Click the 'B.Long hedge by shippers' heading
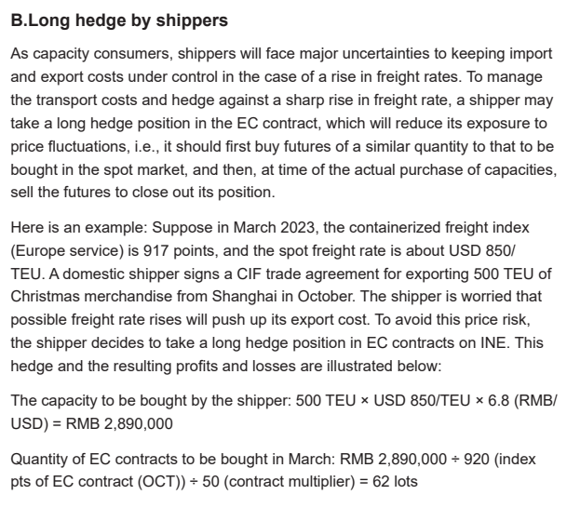The image size is (567, 508). [119, 20]
